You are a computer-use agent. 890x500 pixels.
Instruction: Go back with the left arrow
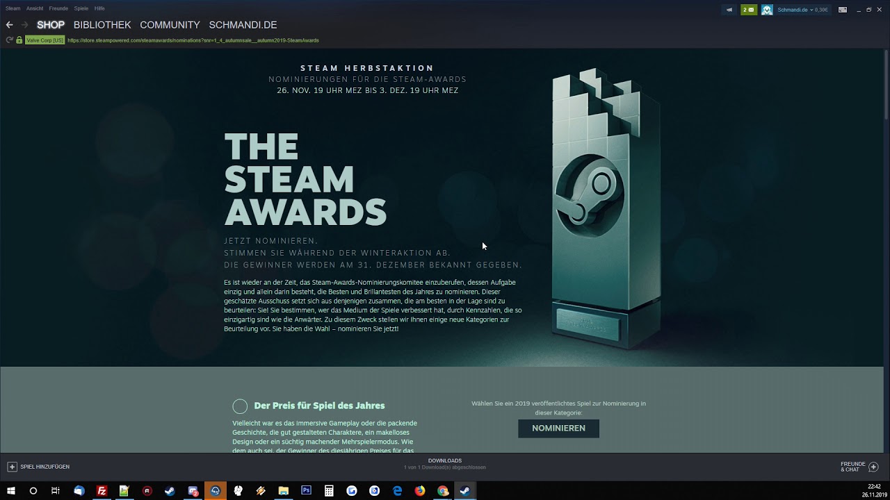9,25
